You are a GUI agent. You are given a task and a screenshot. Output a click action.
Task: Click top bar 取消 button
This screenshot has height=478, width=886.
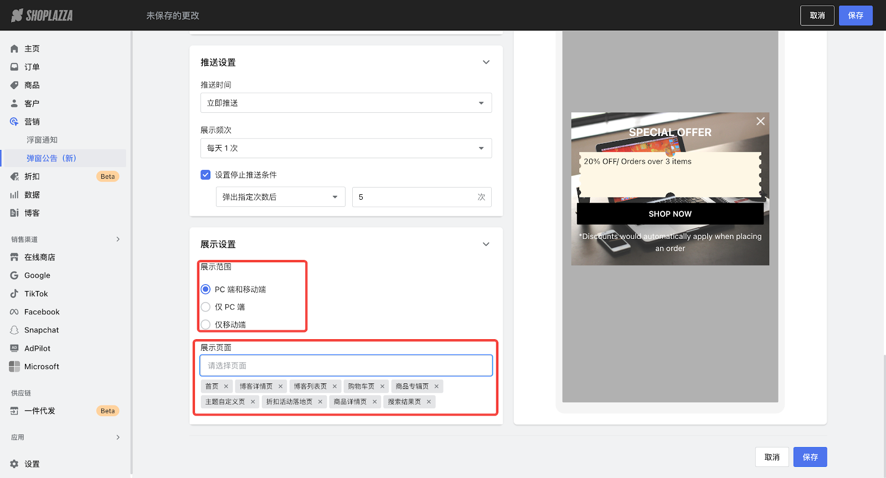point(817,15)
